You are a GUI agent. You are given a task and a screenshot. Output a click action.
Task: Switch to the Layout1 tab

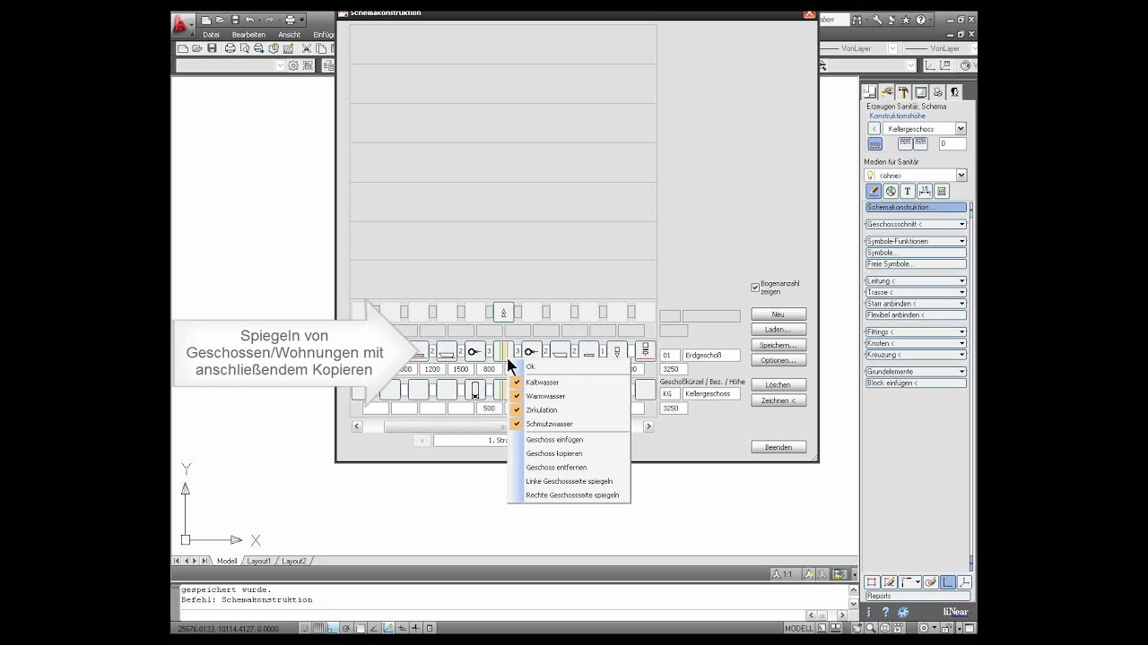[258, 561]
